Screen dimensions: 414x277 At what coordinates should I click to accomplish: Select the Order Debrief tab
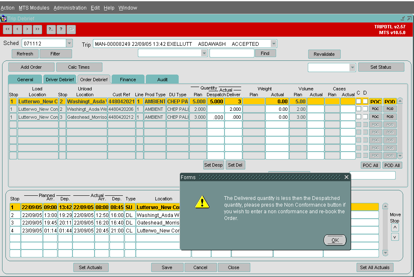coord(94,80)
